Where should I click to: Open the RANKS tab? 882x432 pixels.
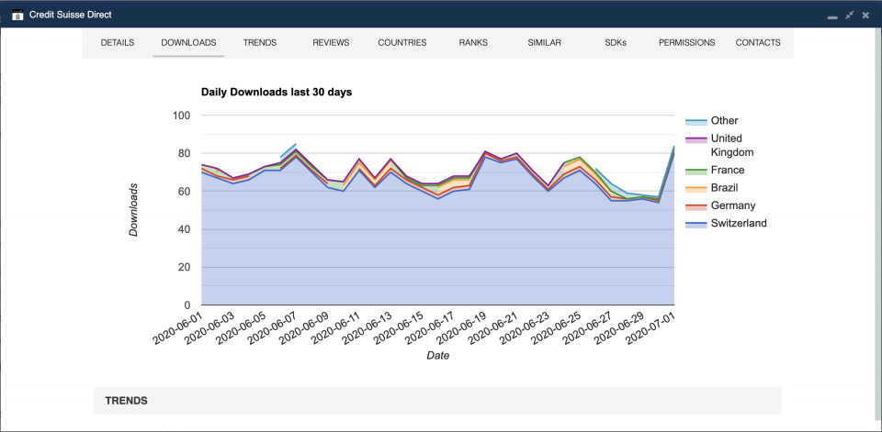tap(473, 43)
